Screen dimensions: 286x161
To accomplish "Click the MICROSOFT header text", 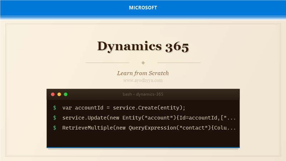I will [143, 8].
